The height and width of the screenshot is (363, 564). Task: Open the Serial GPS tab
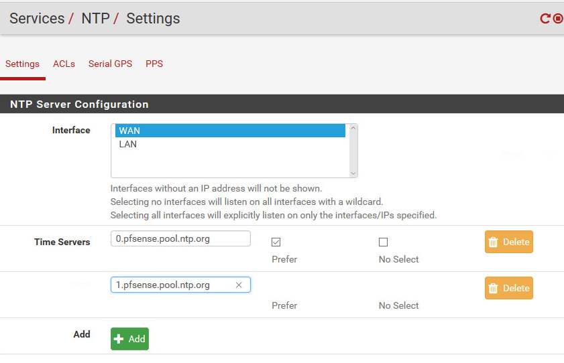pyautogui.click(x=111, y=64)
